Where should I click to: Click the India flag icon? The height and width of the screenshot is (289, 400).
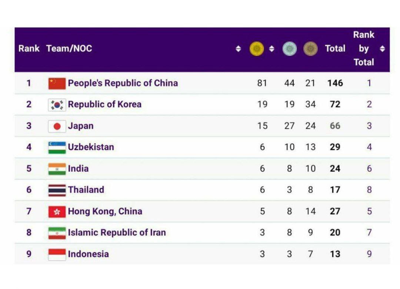(x=57, y=169)
